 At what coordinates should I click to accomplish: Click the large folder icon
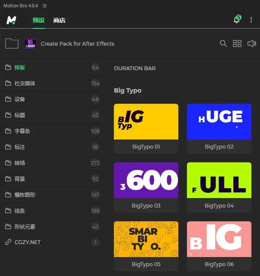pyautogui.click(x=12, y=43)
